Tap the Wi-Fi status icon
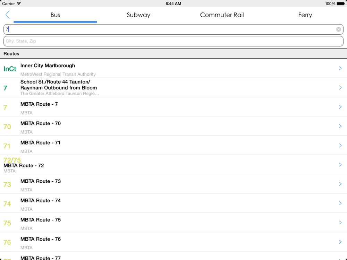 (19, 3)
